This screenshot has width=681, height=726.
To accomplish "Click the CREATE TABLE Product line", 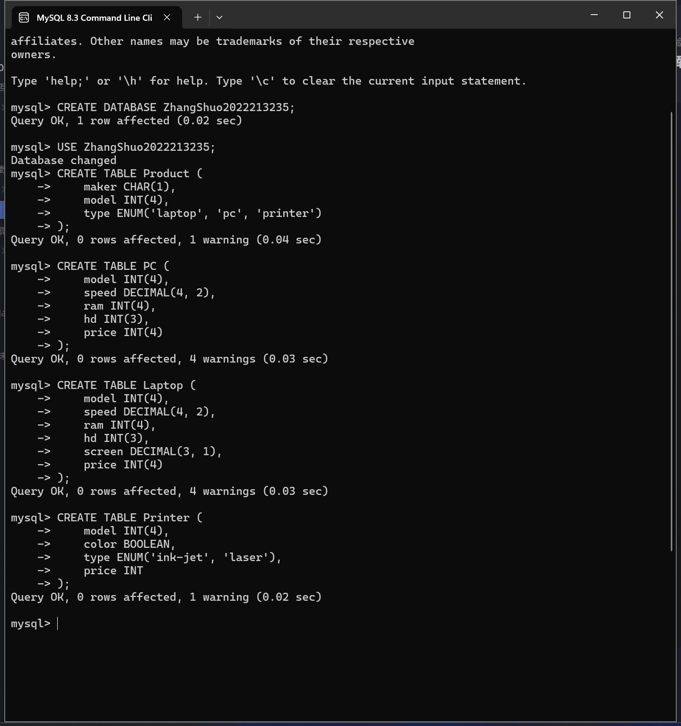I will pos(107,173).
